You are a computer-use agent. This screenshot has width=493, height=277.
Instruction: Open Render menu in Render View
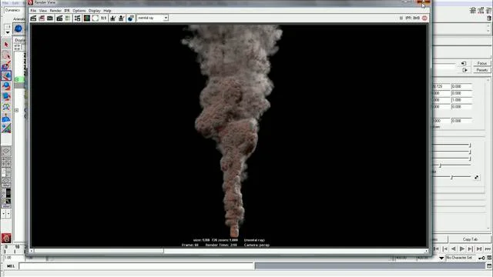pyautogui.click(x=55, y=11)
